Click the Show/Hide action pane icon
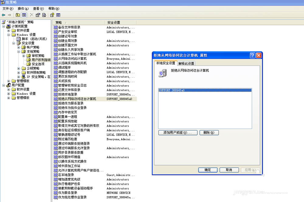This screenshot has height=202, width=304. point(58,15)
